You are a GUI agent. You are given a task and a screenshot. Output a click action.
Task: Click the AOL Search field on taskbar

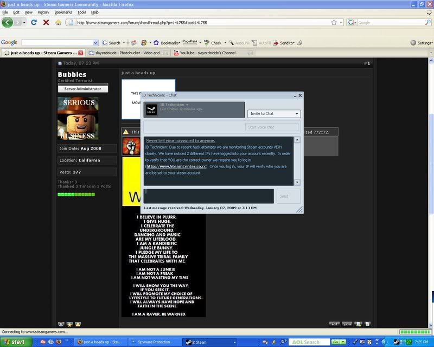click(x=309, y=342)
